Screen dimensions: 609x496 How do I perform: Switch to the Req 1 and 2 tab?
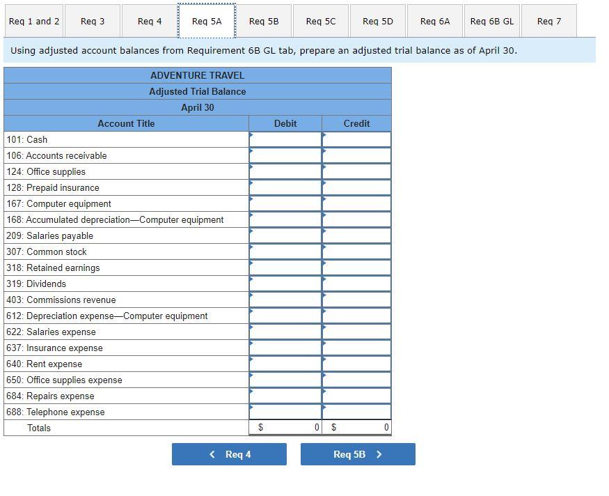coord(33,21)
